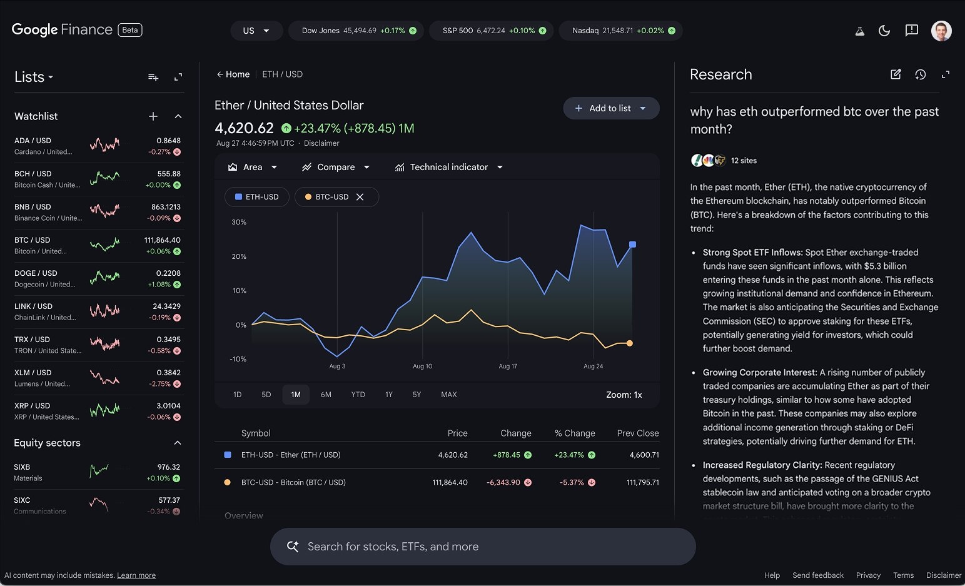Image resolution: width=965 pixels, height=586 pixels.
Task: Open TRX / USD in the watchlist
Action: [x=98, y=345]
